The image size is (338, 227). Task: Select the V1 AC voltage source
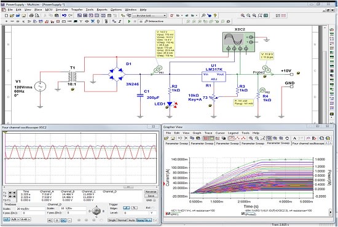pos(40,87)
